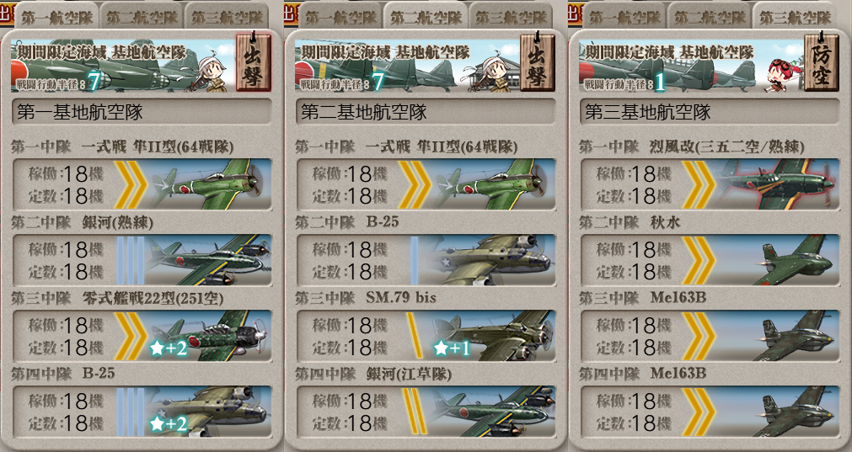Select the B-25 with ★+2 in 第一基地航空隊
852x452 pixels.
pyautogui.click(x=142, y=412)
